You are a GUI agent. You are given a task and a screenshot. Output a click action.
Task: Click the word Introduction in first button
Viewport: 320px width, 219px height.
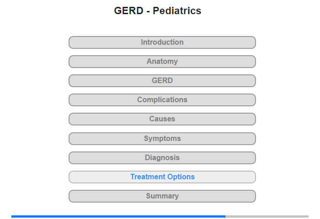tap(162, 42)
